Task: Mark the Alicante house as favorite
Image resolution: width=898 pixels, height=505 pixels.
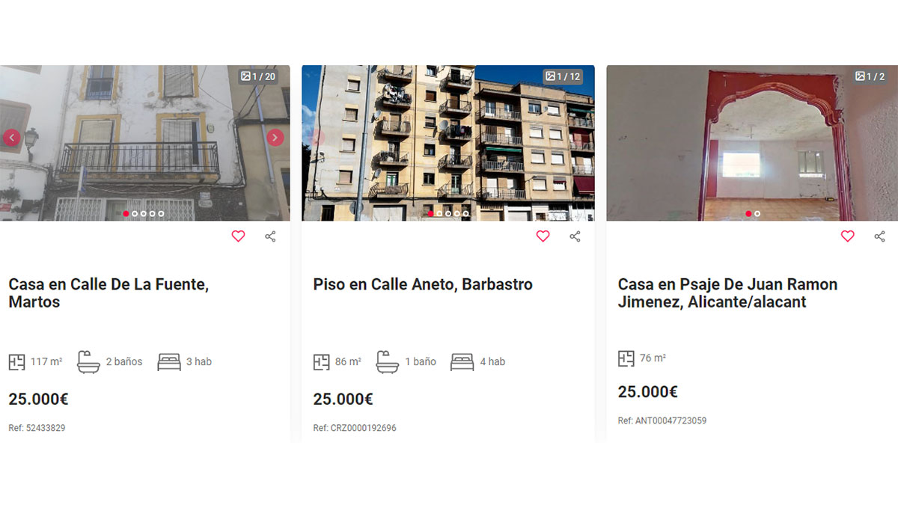Action: [x=847, y=236]
